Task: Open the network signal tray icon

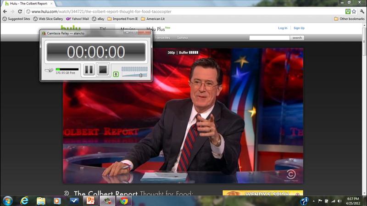Action: (333, 201)
